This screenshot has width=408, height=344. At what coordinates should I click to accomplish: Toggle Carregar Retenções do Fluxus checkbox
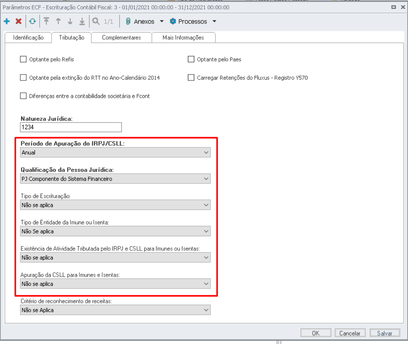pyautogui.click(x=191, y=78)
